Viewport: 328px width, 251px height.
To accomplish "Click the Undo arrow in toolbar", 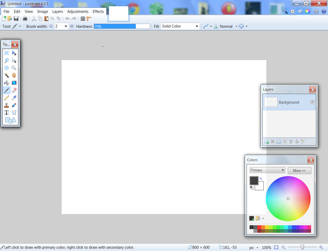I will pos(67,19).
